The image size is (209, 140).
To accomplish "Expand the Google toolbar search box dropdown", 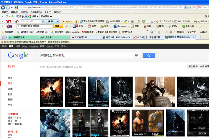I will [26, 17].
